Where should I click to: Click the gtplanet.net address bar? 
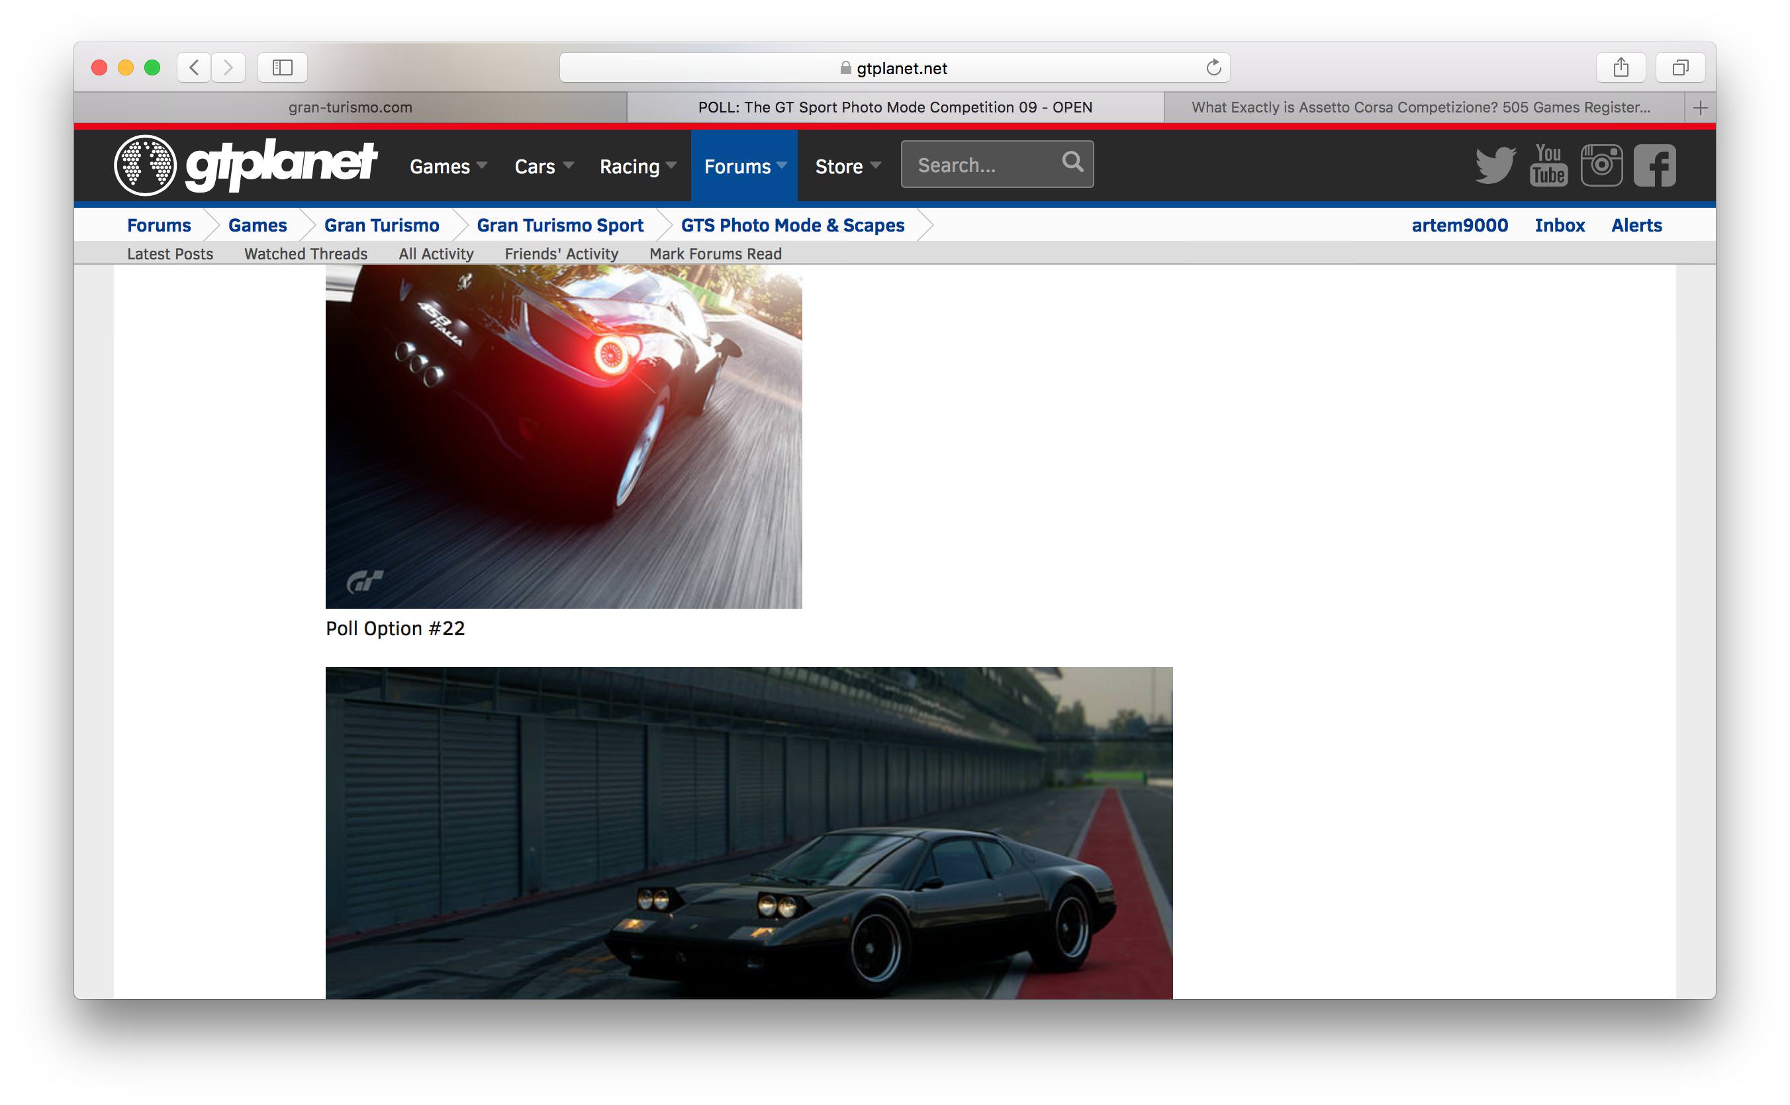[894, 67]
